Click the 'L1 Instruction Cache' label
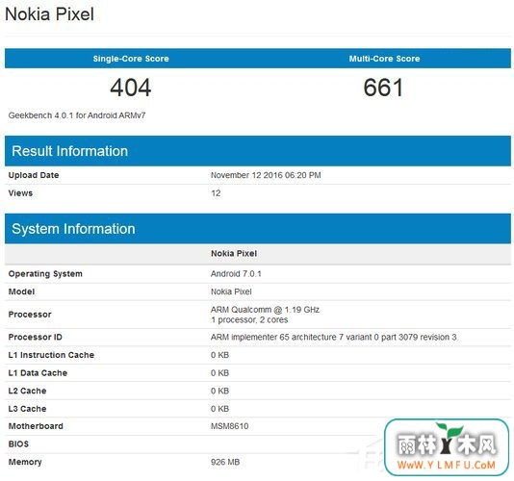 click(51, 355)
